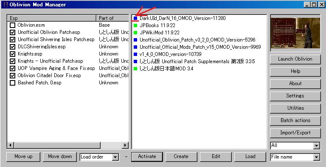Click green square beside しとしん版日本語MOD 3.4
This screenshot has width=326, height=167.
[x=135, y=69]
